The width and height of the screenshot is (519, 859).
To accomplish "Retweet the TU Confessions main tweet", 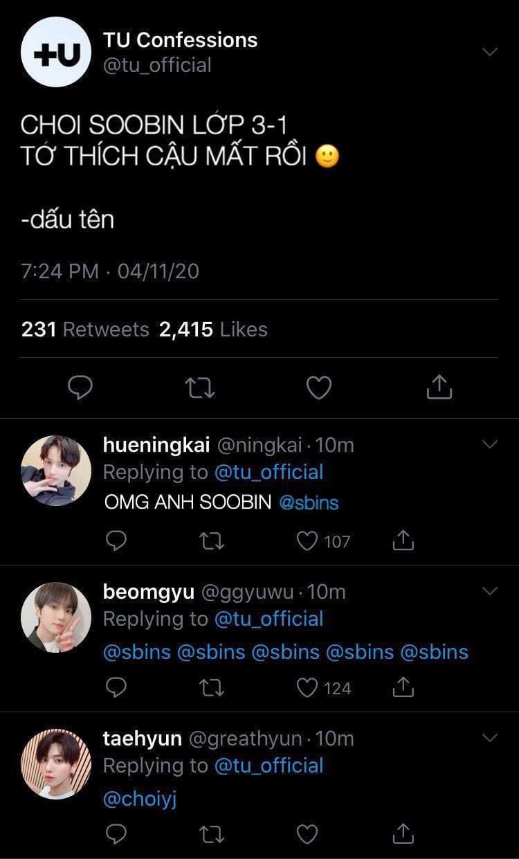I will [x=201, y=388].
